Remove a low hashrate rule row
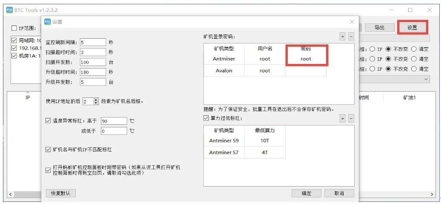 point(351,118)
